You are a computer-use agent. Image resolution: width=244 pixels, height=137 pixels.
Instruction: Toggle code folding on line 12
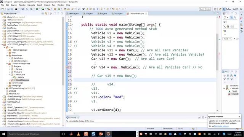[72, 24]
